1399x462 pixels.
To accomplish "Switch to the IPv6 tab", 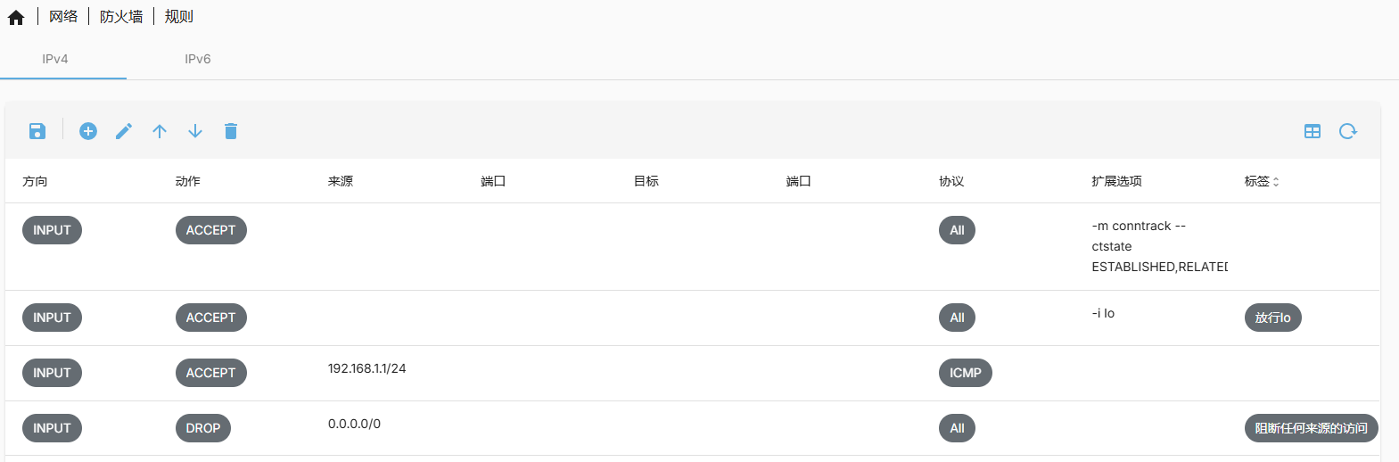I will coord(198,59).
